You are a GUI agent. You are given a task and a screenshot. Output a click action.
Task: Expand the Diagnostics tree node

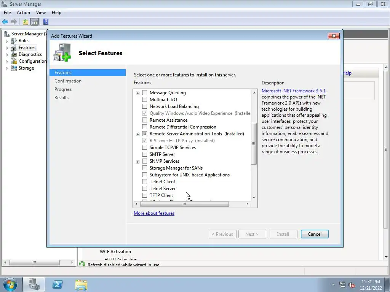(7, 55)
